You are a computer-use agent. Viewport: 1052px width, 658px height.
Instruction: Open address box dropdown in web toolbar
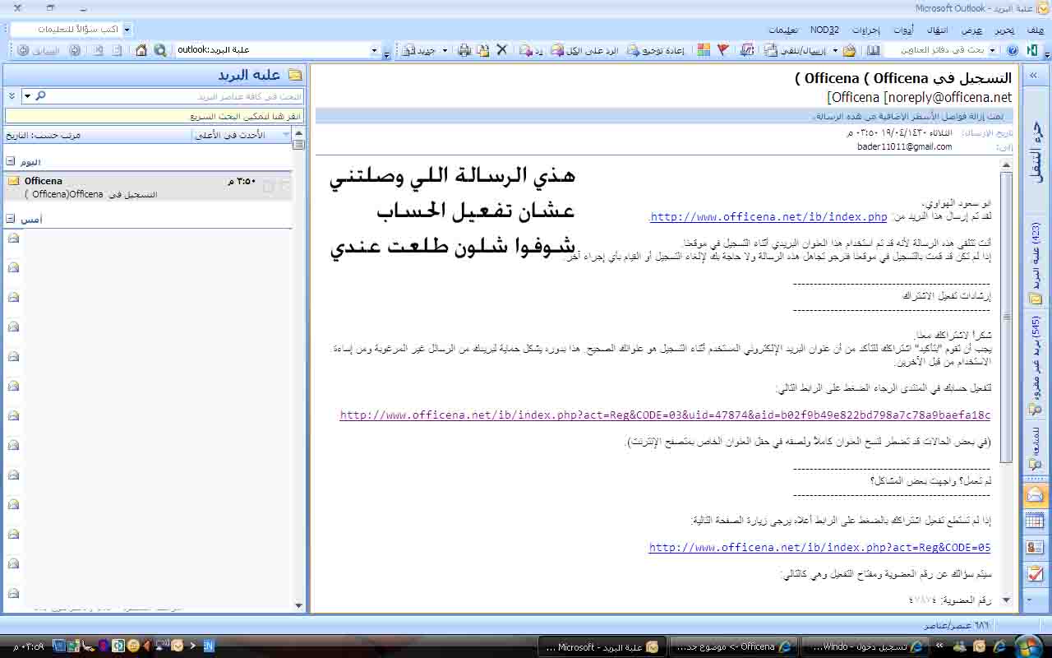374,50
